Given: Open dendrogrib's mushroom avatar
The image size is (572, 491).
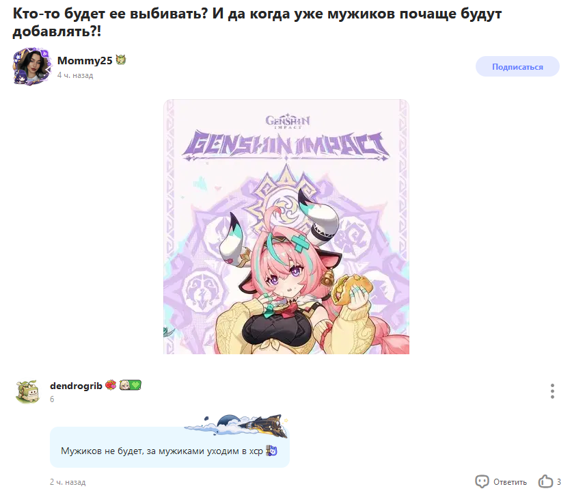Looking at the screenshot, I should (x=28, y=391).
